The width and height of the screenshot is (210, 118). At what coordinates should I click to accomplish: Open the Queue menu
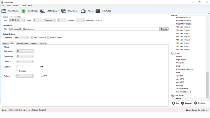pos(23,5)
